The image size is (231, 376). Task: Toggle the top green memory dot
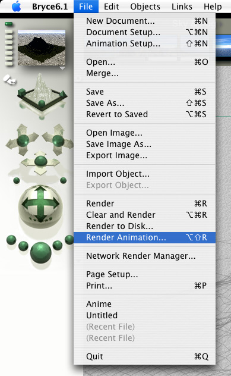8,24
